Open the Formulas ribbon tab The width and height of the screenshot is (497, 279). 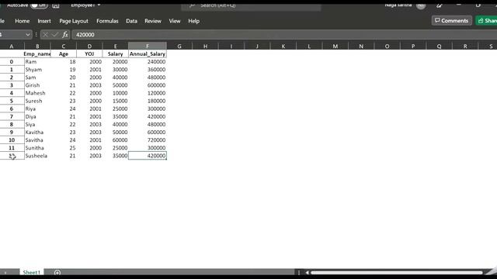(x=107, y=21)
